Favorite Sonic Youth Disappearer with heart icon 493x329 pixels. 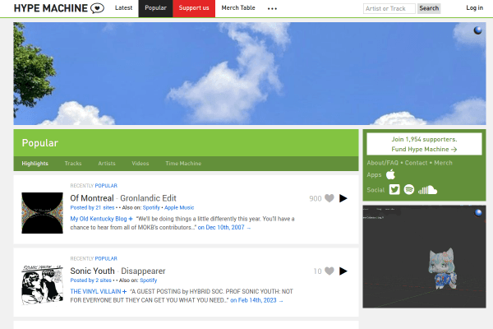[x=329, y=271]
